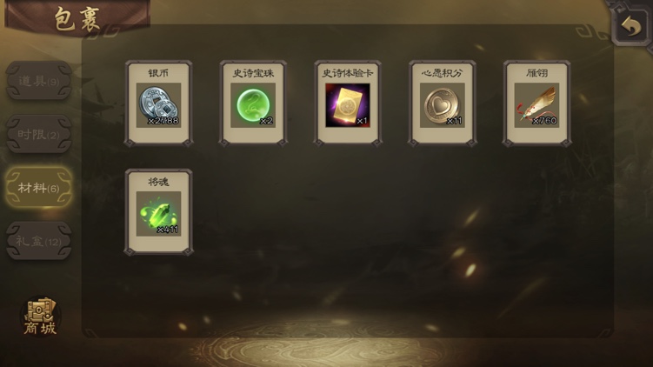The height and width of the screenshot is (367, 653).
Task: Click the 银币 item card title
Action: [158, 73]
